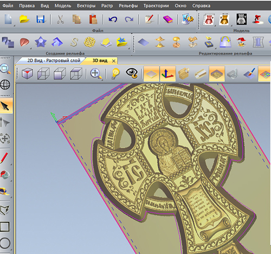Open the Правка menu
The width and height of the screenshot is (271, 254).
coord(27,6)
